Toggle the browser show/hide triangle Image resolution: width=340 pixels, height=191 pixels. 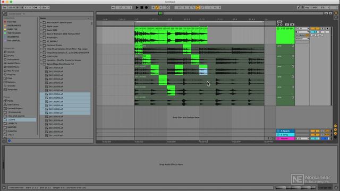[x=4, y=13]
